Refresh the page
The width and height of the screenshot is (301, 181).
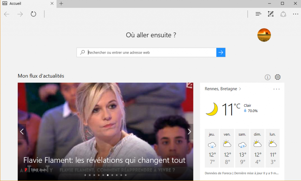(34, 14)
